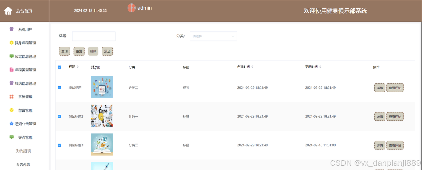
Task: Click the 健身课程管理 sidebar icon
Action: tap(11, 43)
